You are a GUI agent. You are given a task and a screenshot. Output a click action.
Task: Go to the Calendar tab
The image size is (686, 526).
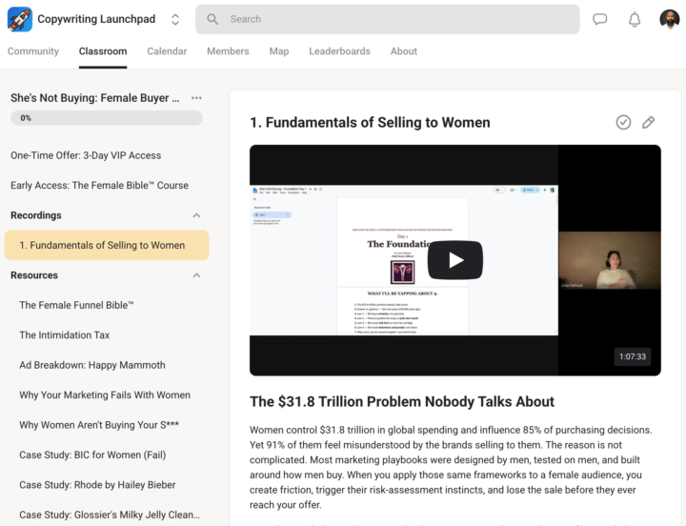[167, 51]
